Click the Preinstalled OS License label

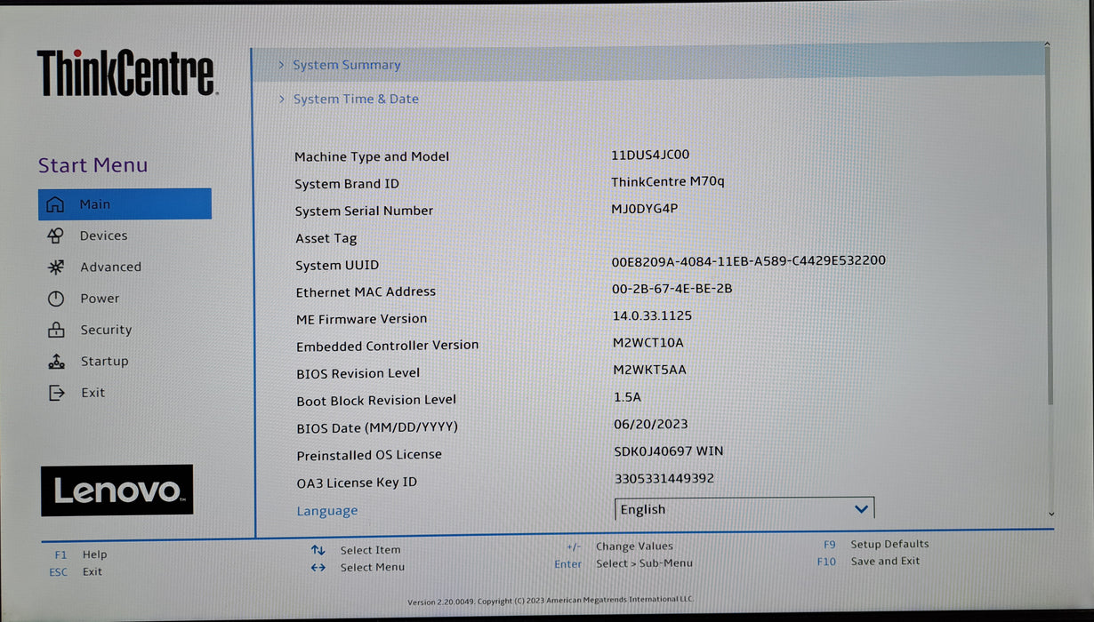pyautogui.click(x=369, y=454)
